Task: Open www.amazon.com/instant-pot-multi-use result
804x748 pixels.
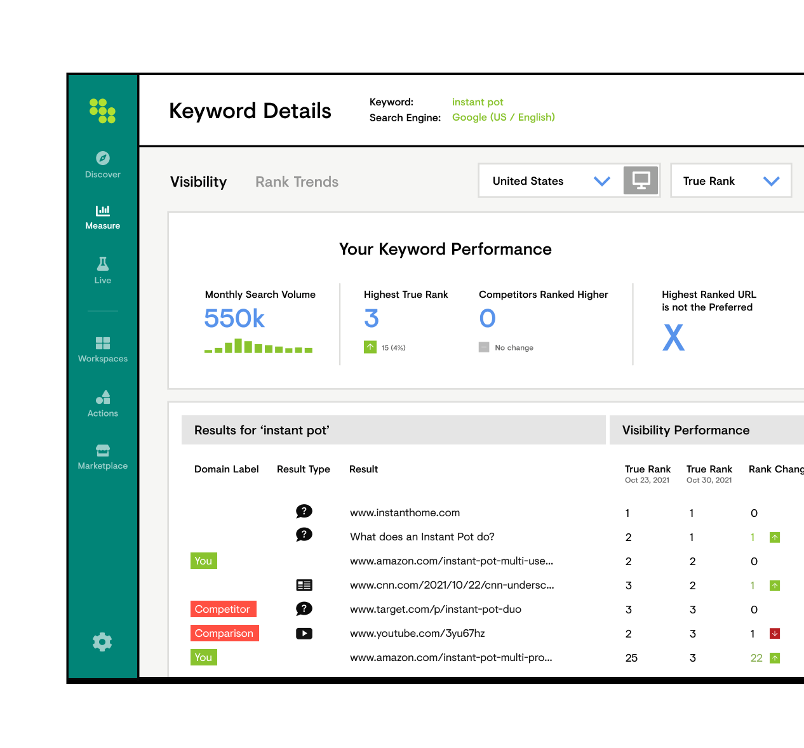Action: pos(452,561)
